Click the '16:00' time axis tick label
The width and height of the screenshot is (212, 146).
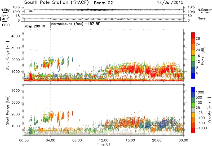click(130, 140)
